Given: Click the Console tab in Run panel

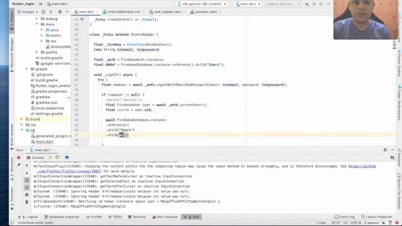Looking at the screenshot, I should (35, 158).
